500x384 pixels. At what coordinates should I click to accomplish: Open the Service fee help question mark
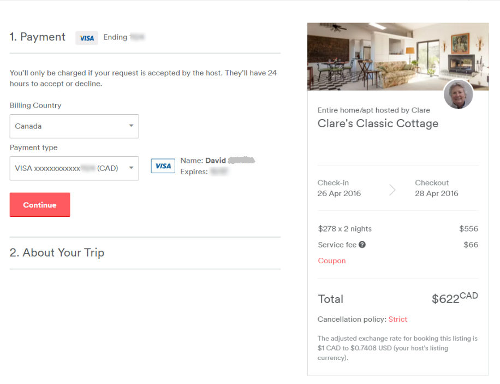coord(362,245)
